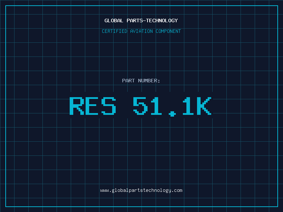Click the 51.1K value text

coord(172,106)
